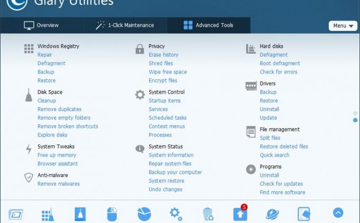Open the document eraser dock icon
Image resolution: width=360 pixels, height=223 pixels.
[x=304, y=214]
